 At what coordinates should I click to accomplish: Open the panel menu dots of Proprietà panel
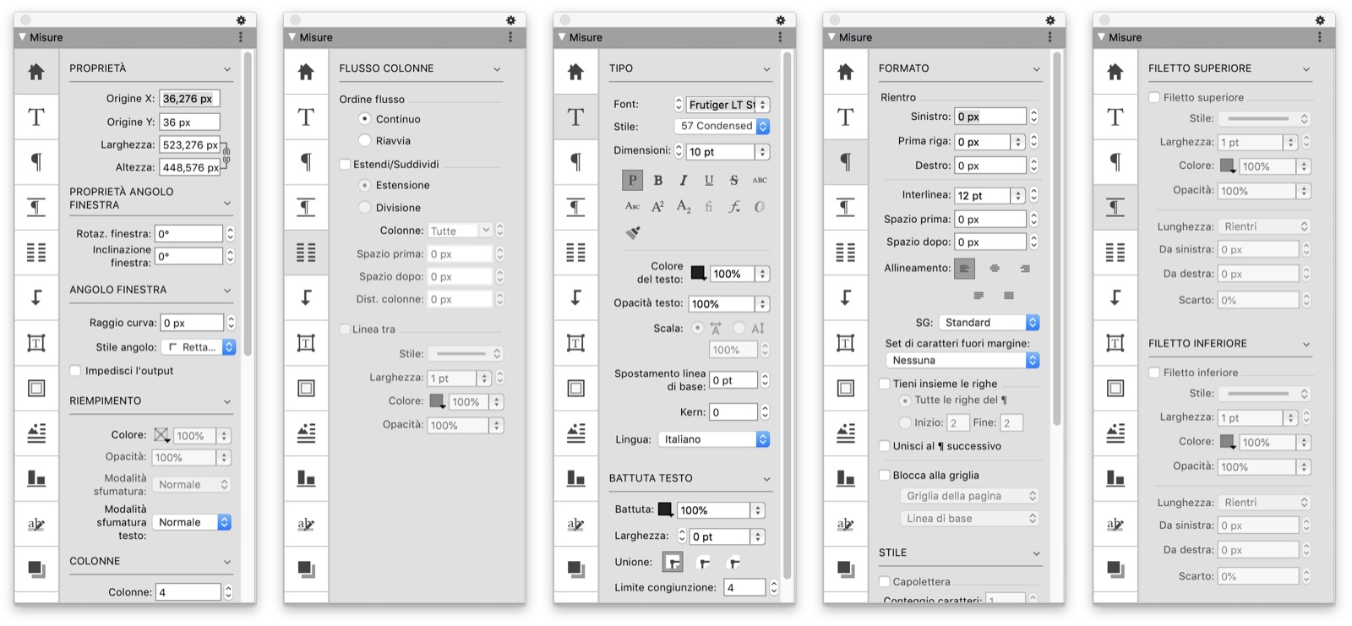click(241, 37)
